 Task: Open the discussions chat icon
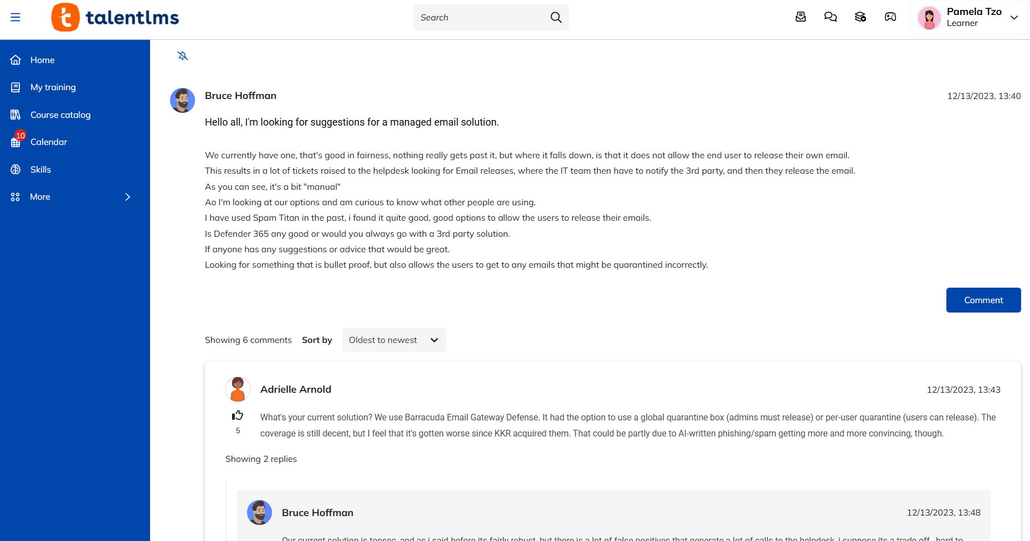pyautogui.click(x=831, y=17)
